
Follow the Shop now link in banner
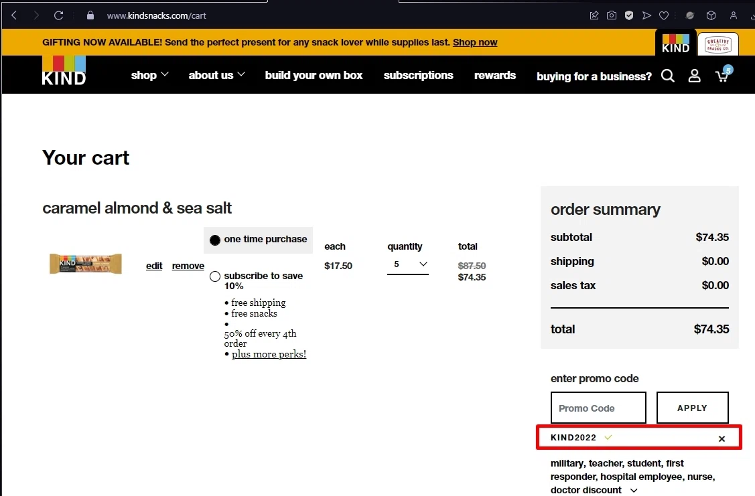(475, 42)
